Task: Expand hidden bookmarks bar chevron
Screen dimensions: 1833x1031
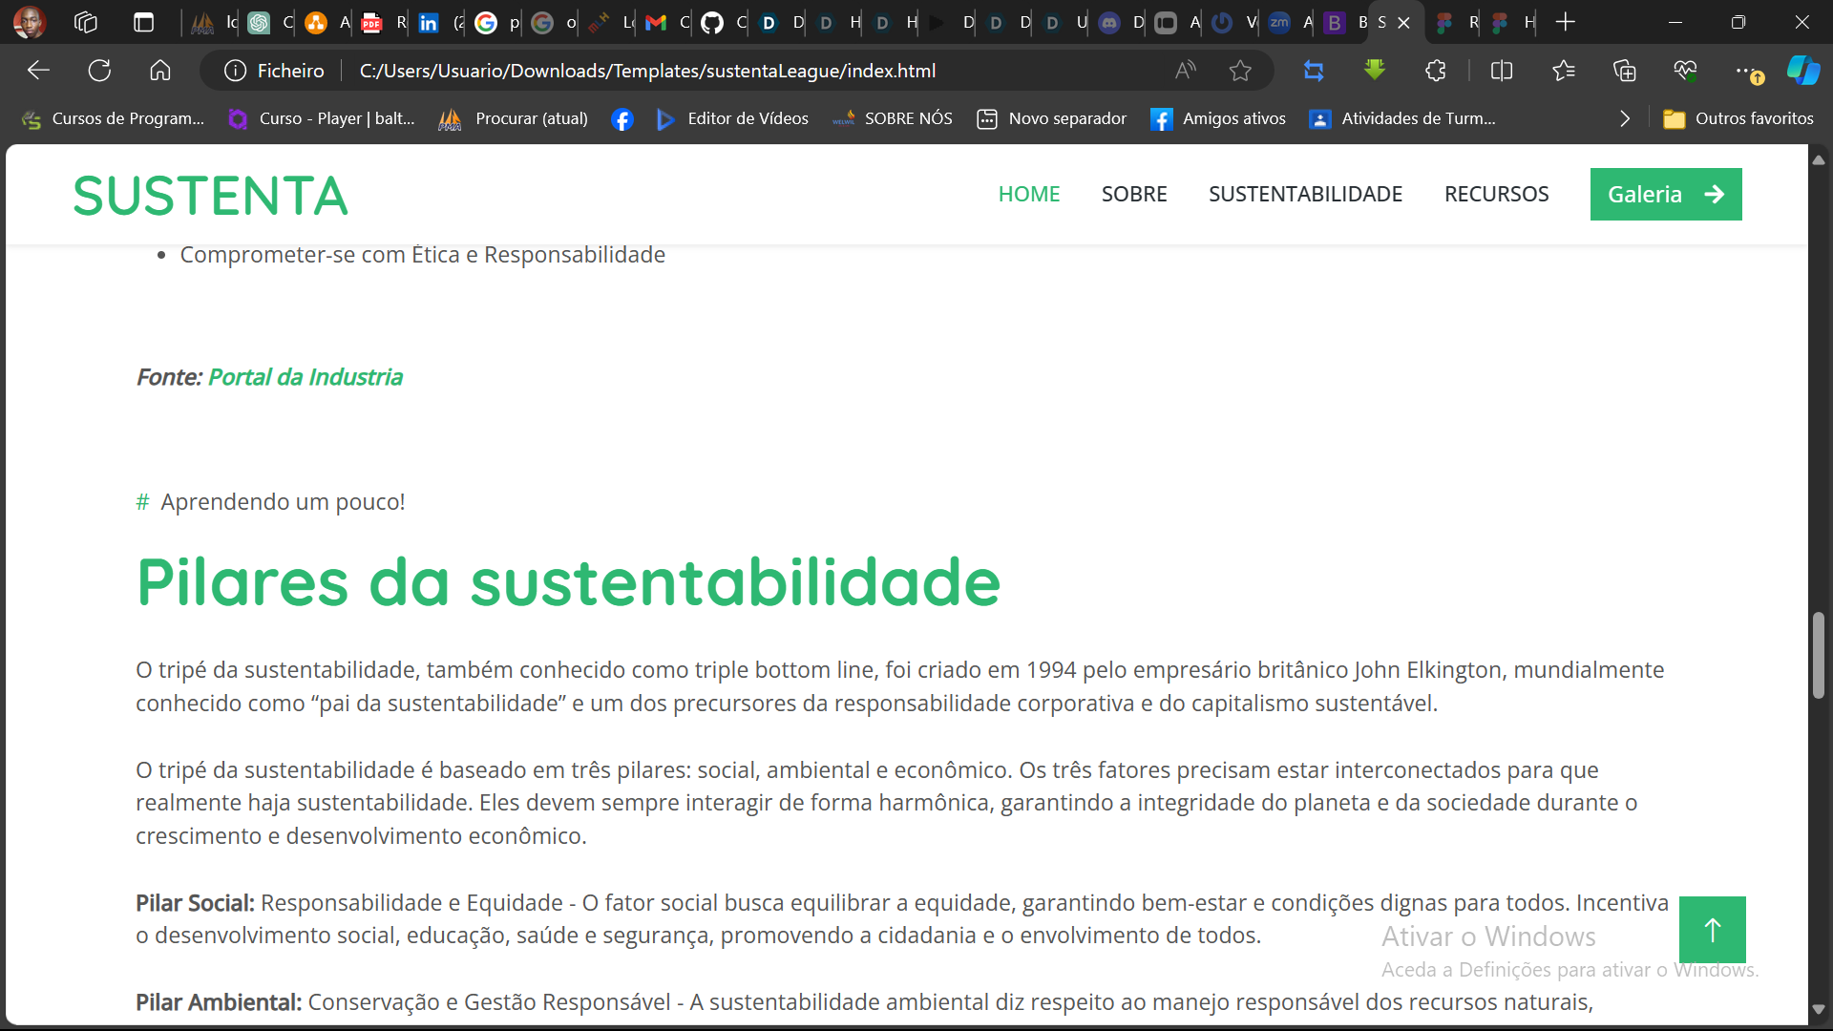Action: coord(1625,118)
